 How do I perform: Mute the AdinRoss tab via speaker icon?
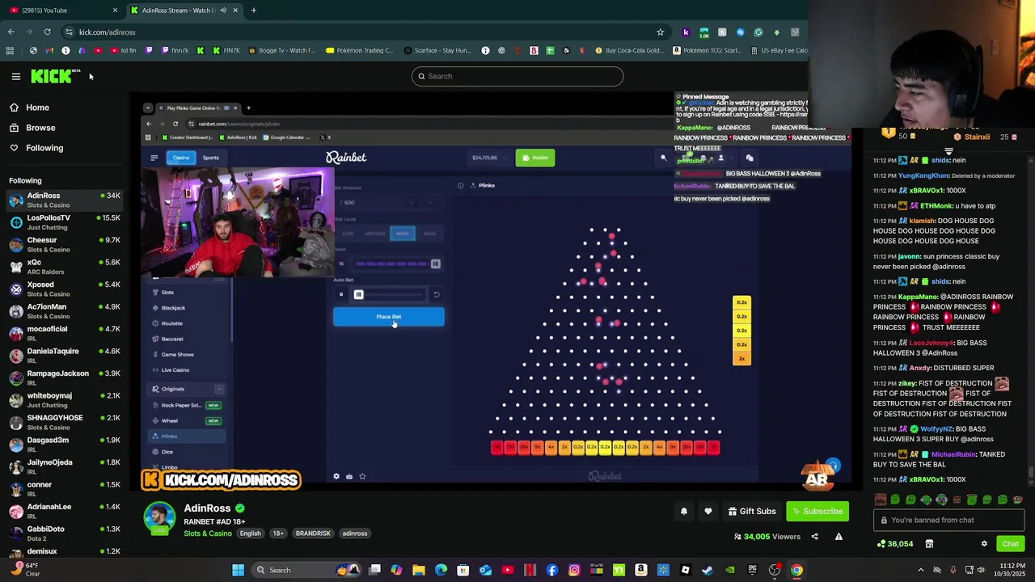tap(223, 11)
